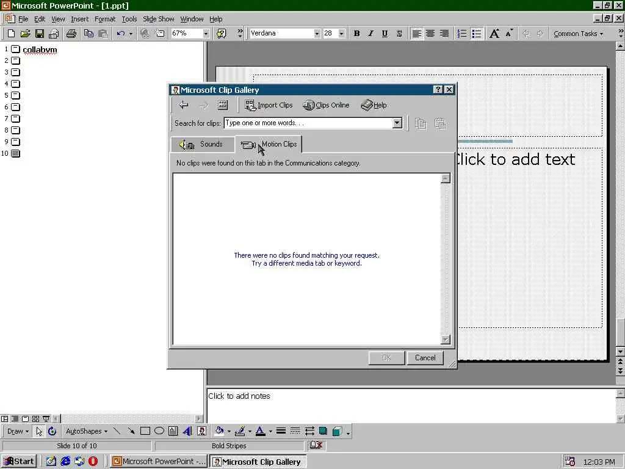Click Increase Font Size icon
Image resolution: width=625 pixels, height=469 pixels.
coord(494,34)
